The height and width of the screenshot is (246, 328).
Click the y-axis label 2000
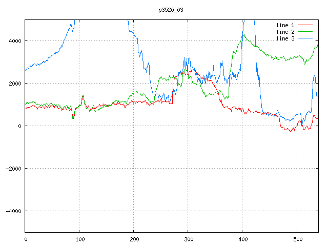(x=15, y=84)
